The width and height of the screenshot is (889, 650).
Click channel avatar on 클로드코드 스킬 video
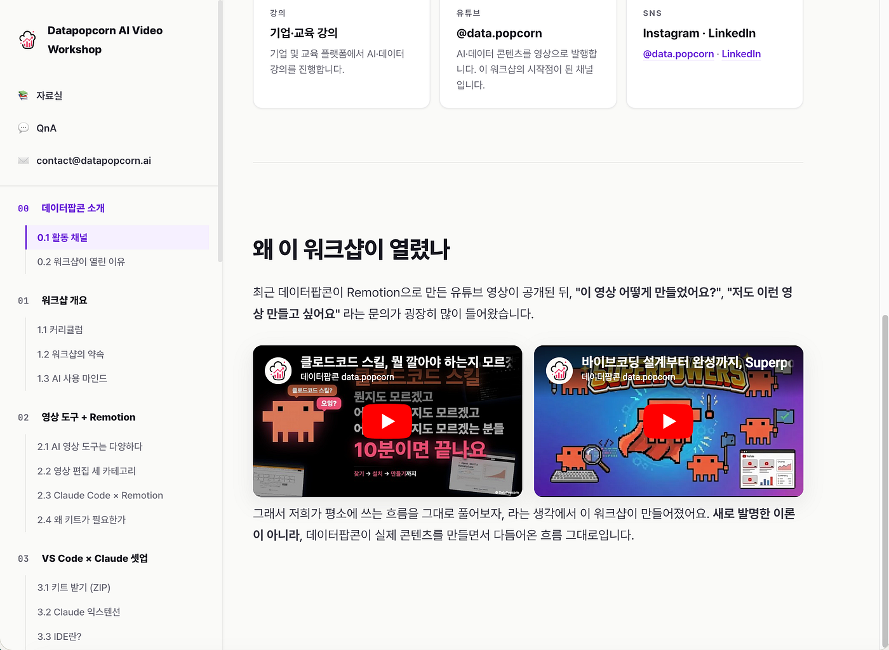click(278, 370)
